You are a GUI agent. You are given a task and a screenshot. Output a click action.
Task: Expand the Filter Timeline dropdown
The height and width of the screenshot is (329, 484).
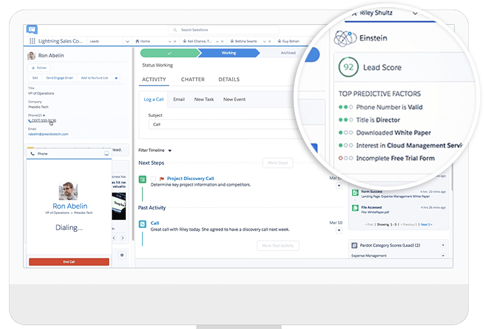click(170, 150)
